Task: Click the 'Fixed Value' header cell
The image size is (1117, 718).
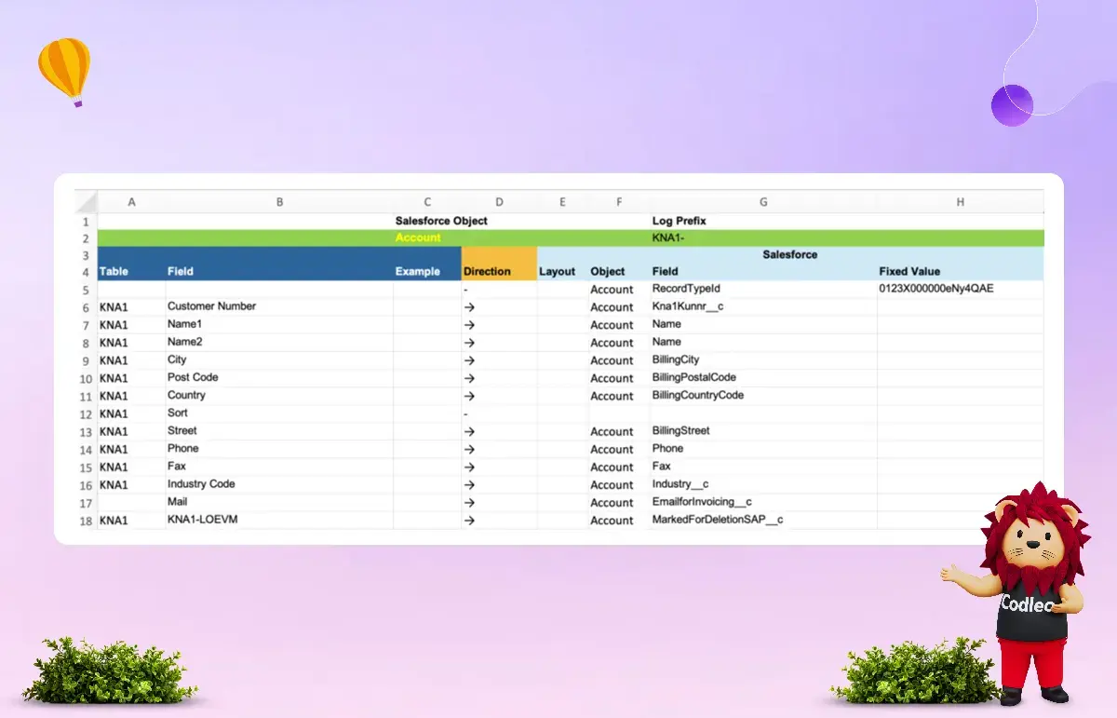Action: [x=960, y=272]
